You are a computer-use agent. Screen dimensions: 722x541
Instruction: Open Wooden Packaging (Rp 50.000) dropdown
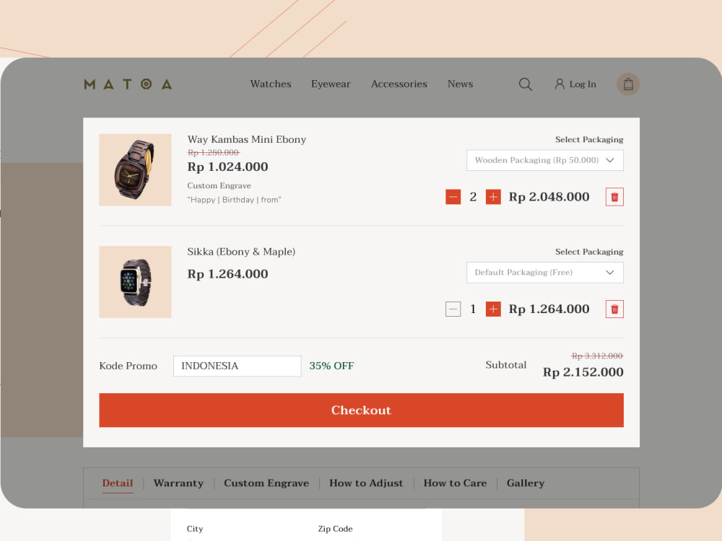pyautogui.click(x=544, y=160)
